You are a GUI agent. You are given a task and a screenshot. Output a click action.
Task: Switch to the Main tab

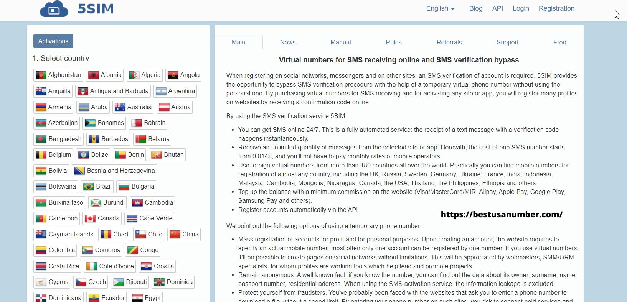pos(238,42)
